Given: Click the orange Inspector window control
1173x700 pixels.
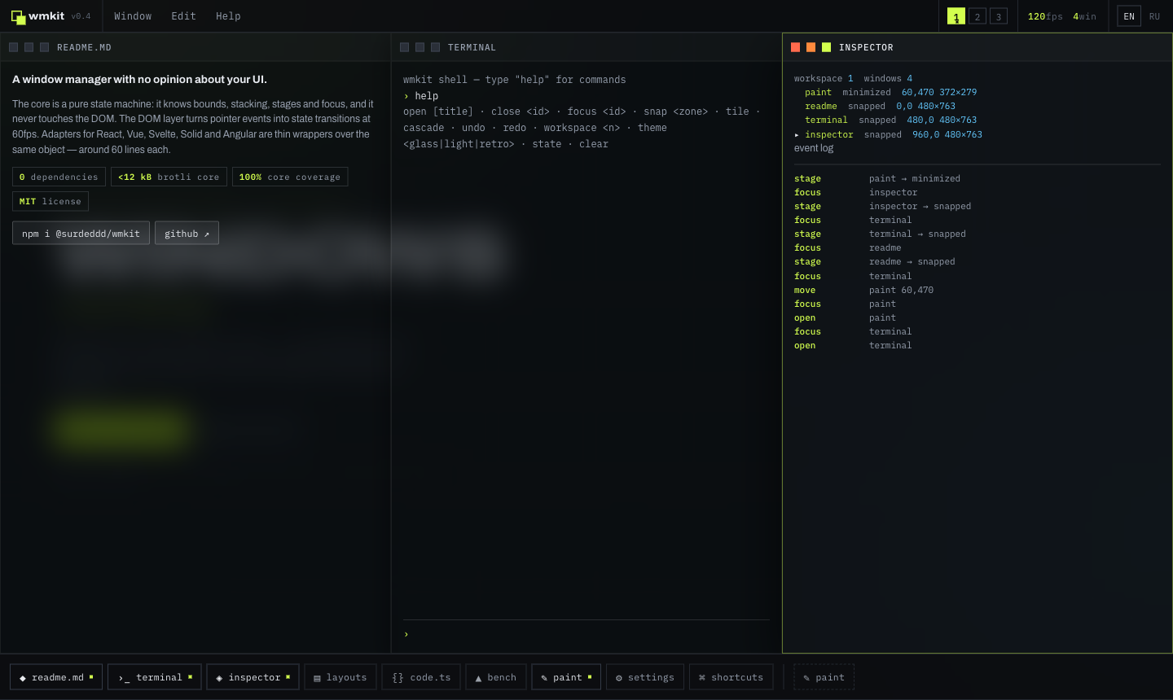Looking at the screenshot, I should (811, 47).
